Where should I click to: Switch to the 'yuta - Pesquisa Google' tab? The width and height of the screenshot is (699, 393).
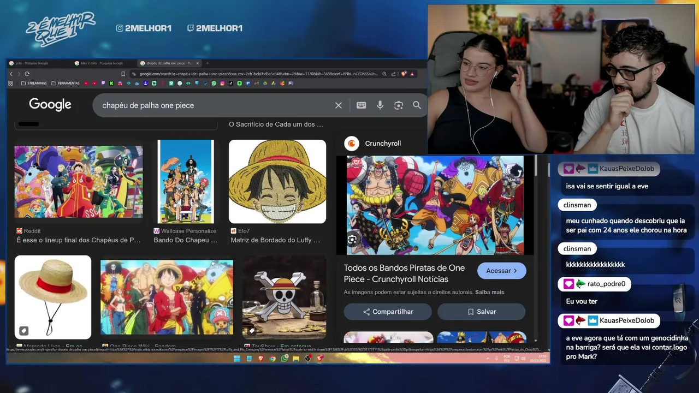(38, 63)
